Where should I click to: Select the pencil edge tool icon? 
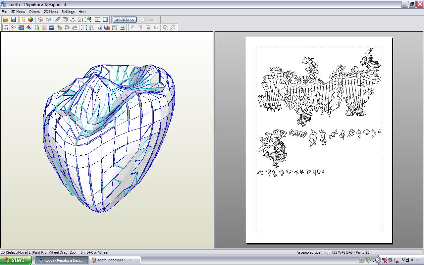[58, 20]
